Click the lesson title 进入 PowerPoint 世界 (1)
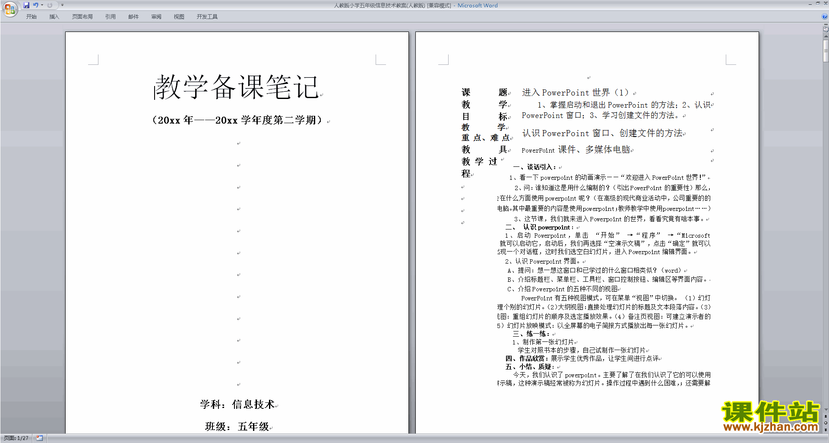The image size is (829, 443). click(x=575, y=92)
